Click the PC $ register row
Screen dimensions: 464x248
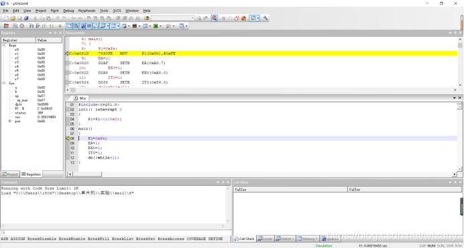pyautogui.click(x=32, y=108)
